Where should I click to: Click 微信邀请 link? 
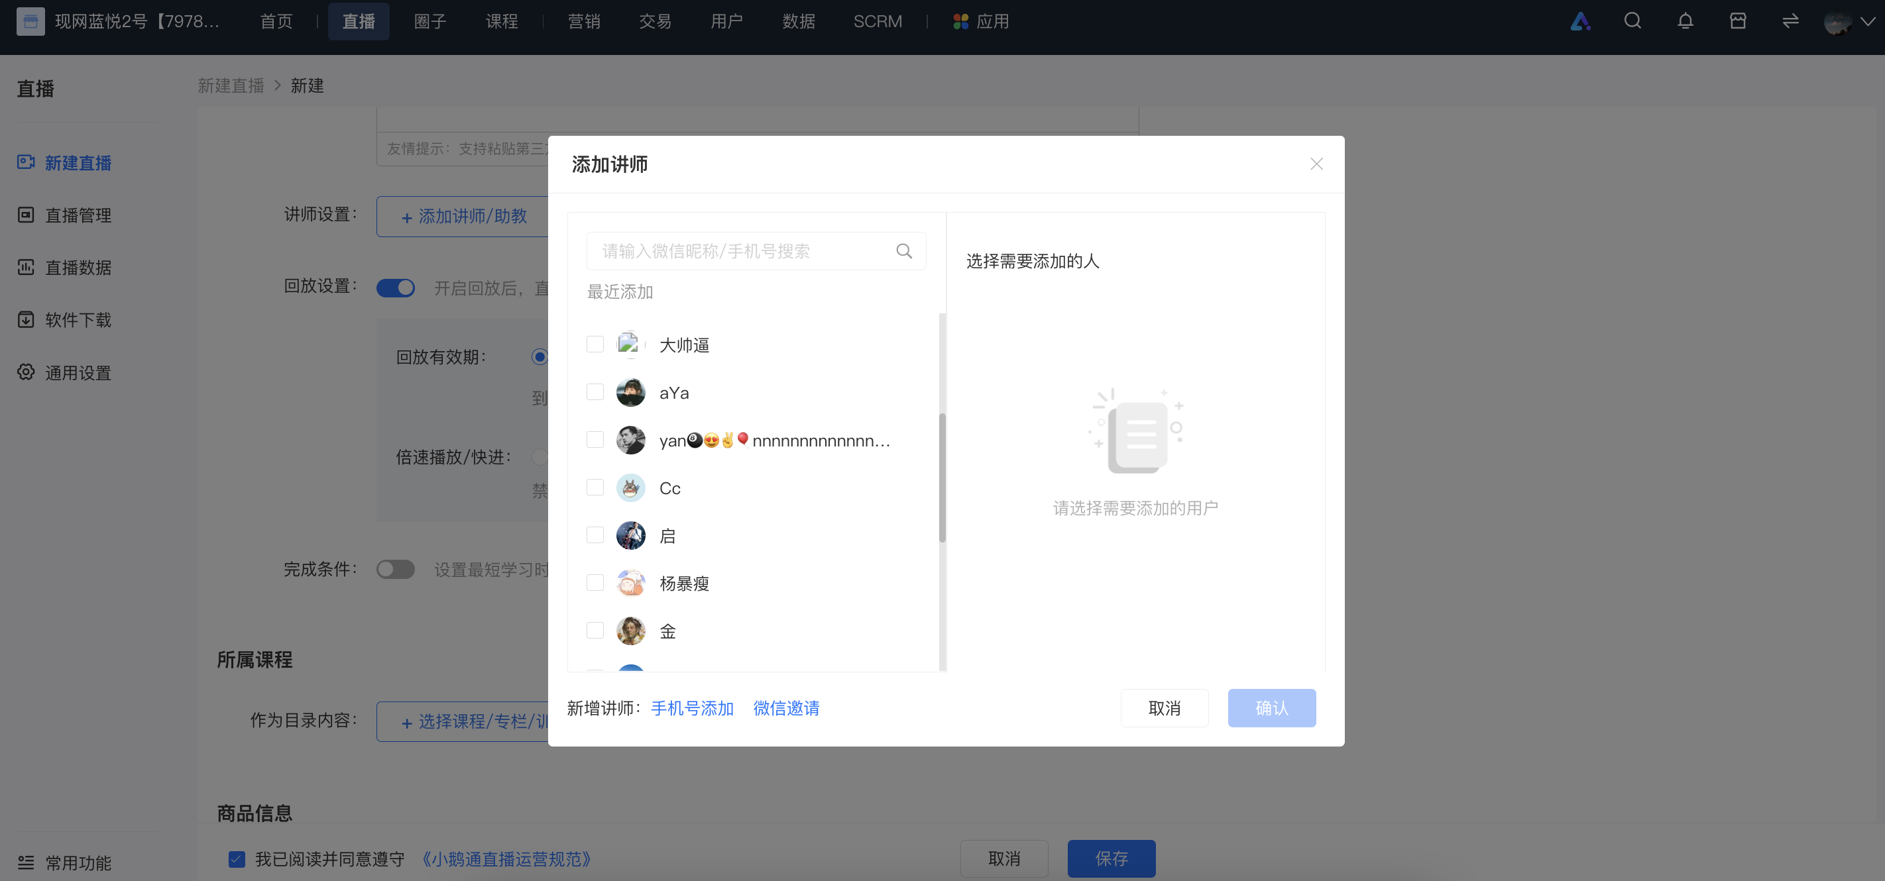[786, 707]
